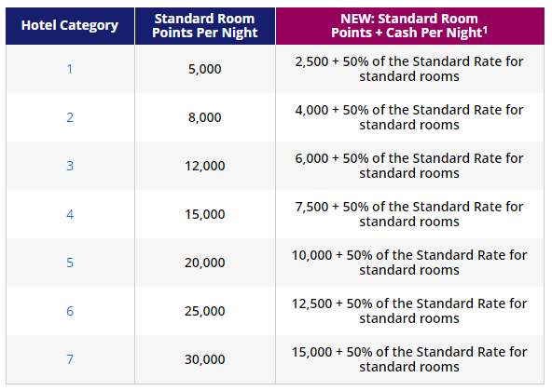Open the Hotel Category 7 link
Screen dimensions: 552x391
coord(70,359)
